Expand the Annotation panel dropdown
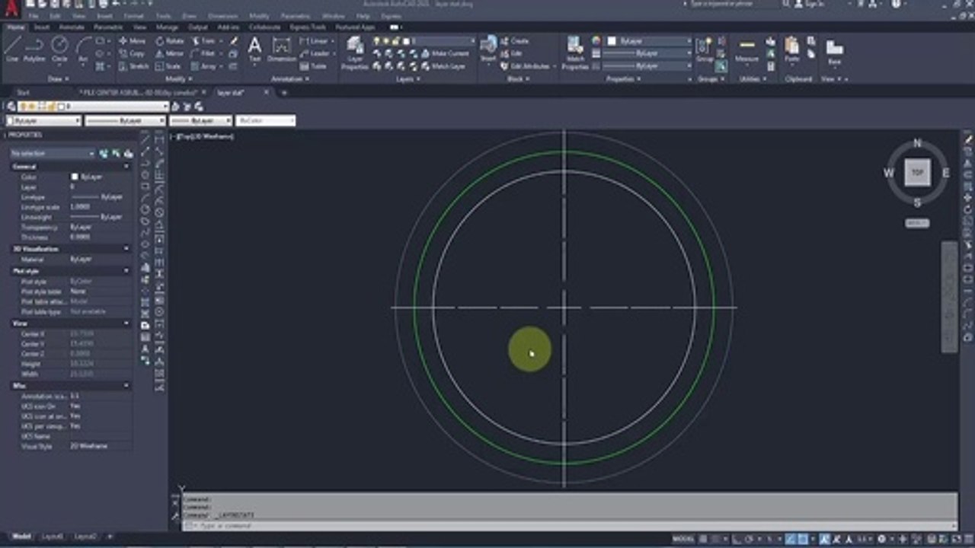975x548 pixels. tap(290, 78)
